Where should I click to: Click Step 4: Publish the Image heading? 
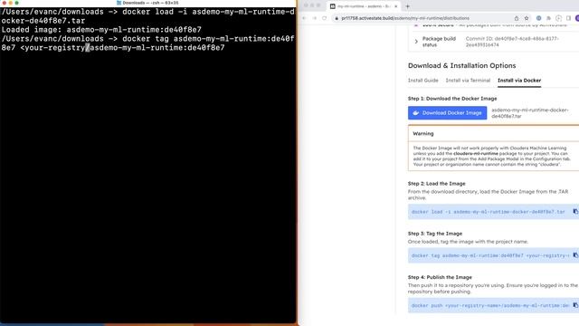[440, 277]
